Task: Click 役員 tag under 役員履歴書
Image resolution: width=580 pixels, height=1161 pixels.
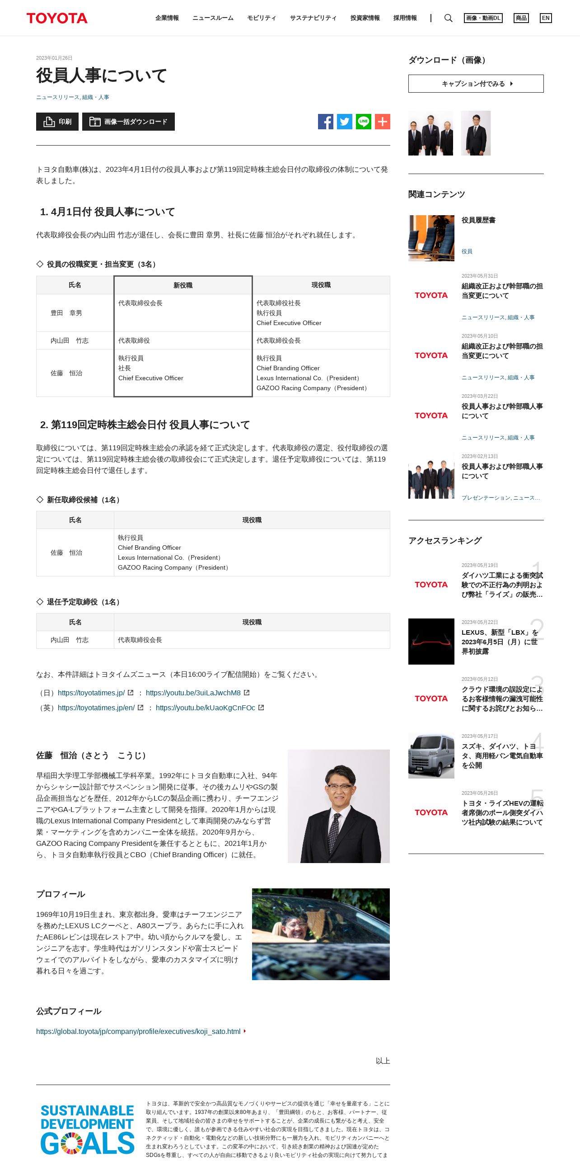Action: [x=467, y=251]
